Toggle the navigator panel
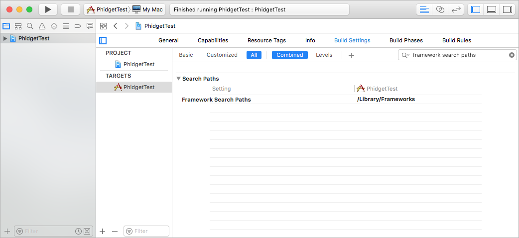Viewport: 519px width, 238px height. click(475, 9)
